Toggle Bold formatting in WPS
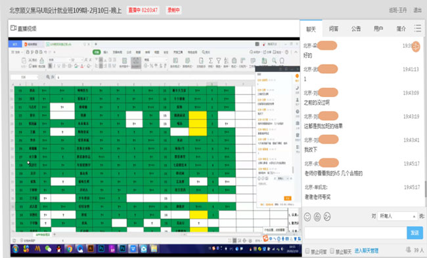Image resolution: width=427 pixels, height=258 pixels. [x=50, y=66]
